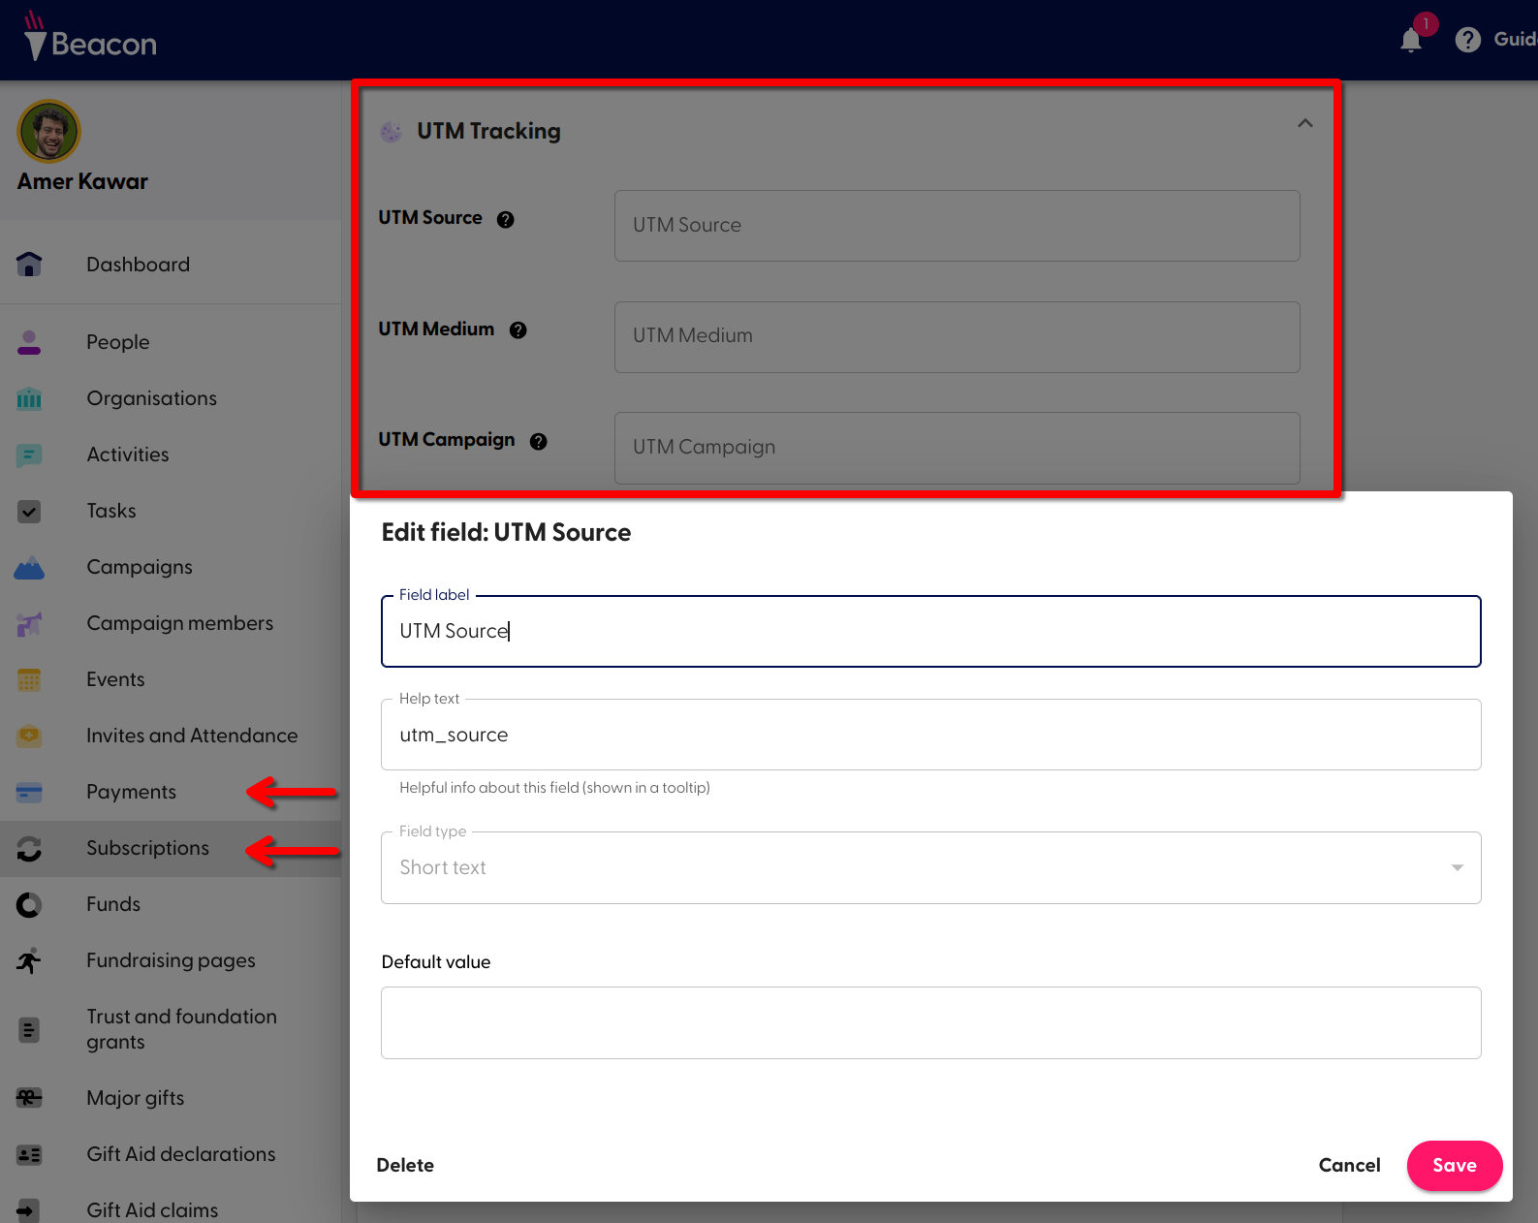Delete the UTM Source field
Image resolution: width=1538 pixels, height=1223 pixels.
405,1166
